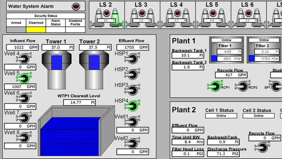
Task: Click the yellow Disarmed status cell
Action: tap(36, 30)
